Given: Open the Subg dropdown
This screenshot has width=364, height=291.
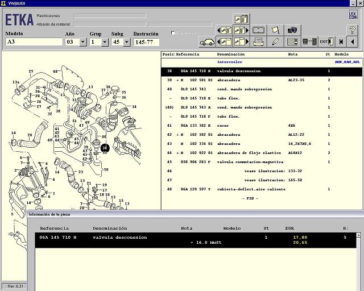Looking at the screenshot, I should click(x=127, y=42).
